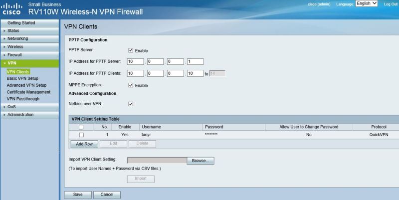Click third octet of PPTP Server IP
399x200 pixels.
[x=176, y=61]
